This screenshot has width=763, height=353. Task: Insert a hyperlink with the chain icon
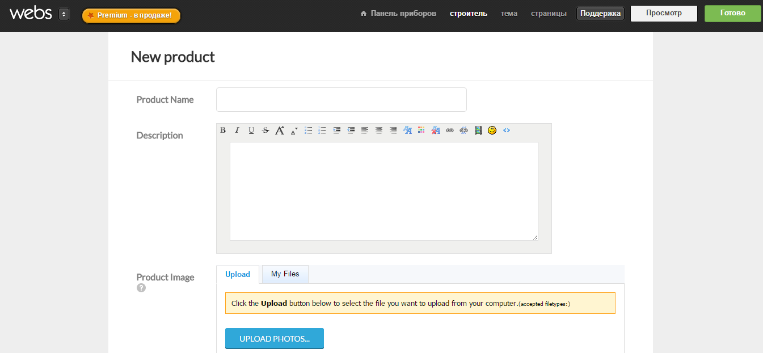[x=450, y=131]
